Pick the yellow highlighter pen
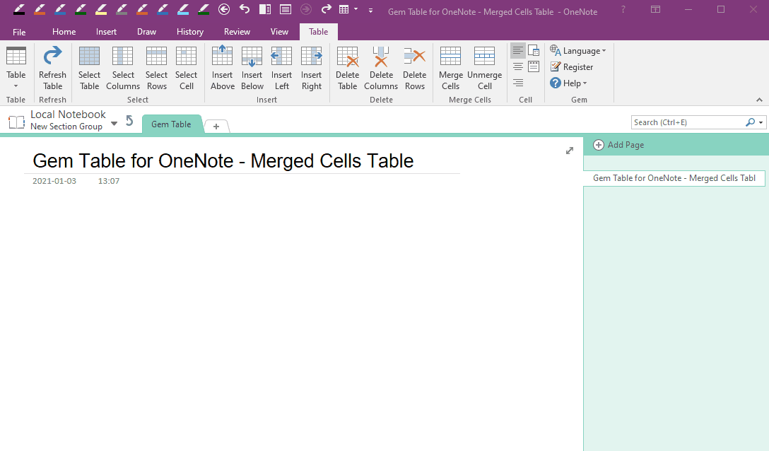The image size is (769, 451). (101, 9)
